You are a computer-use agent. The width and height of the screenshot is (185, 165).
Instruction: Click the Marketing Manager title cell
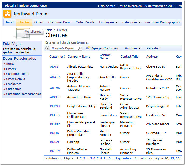[127, 124]
